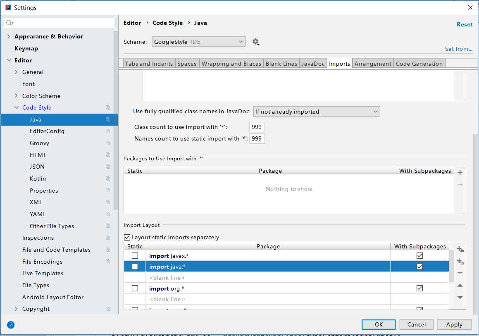
Task: Select Android Layout Editor item
Action: click(53, 297)
